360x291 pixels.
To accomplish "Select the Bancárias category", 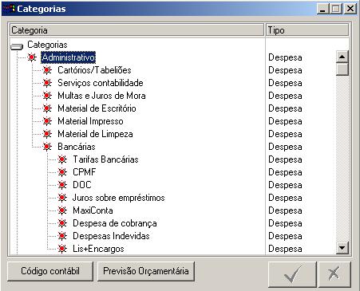I will (77, 147).
